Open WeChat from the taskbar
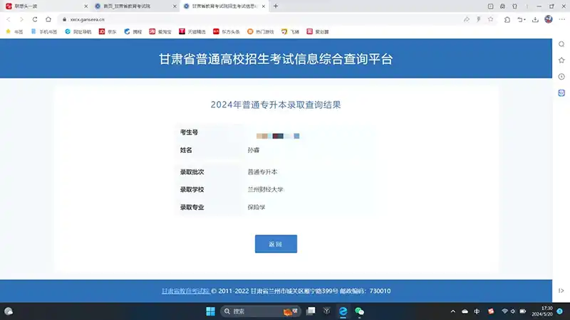The width and height of the screenshot is (570, 320). point(360,311)
